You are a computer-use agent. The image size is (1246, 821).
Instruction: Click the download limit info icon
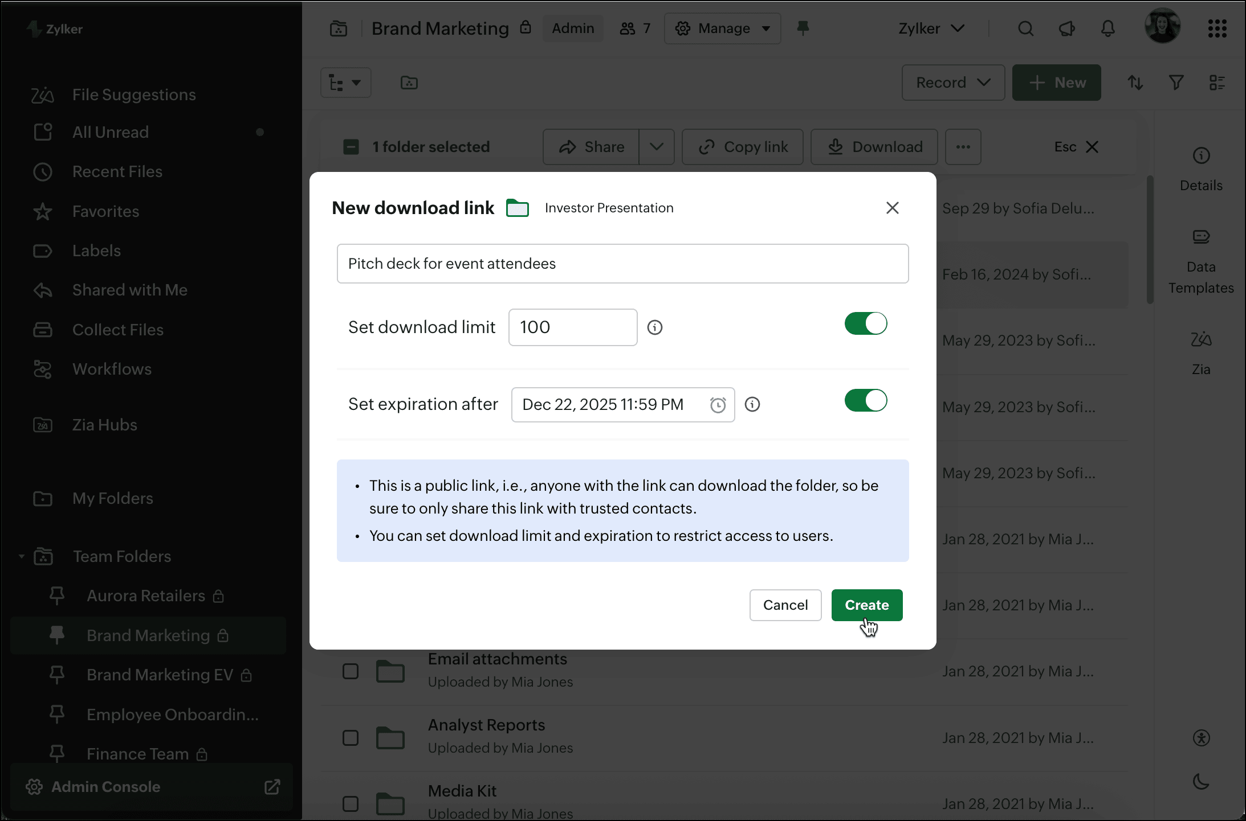coord(655,327)
